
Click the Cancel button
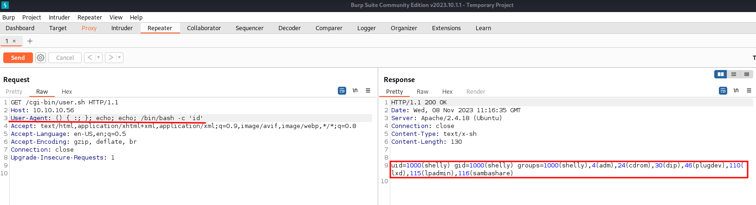pyautogui.click(x=65, y=58)
